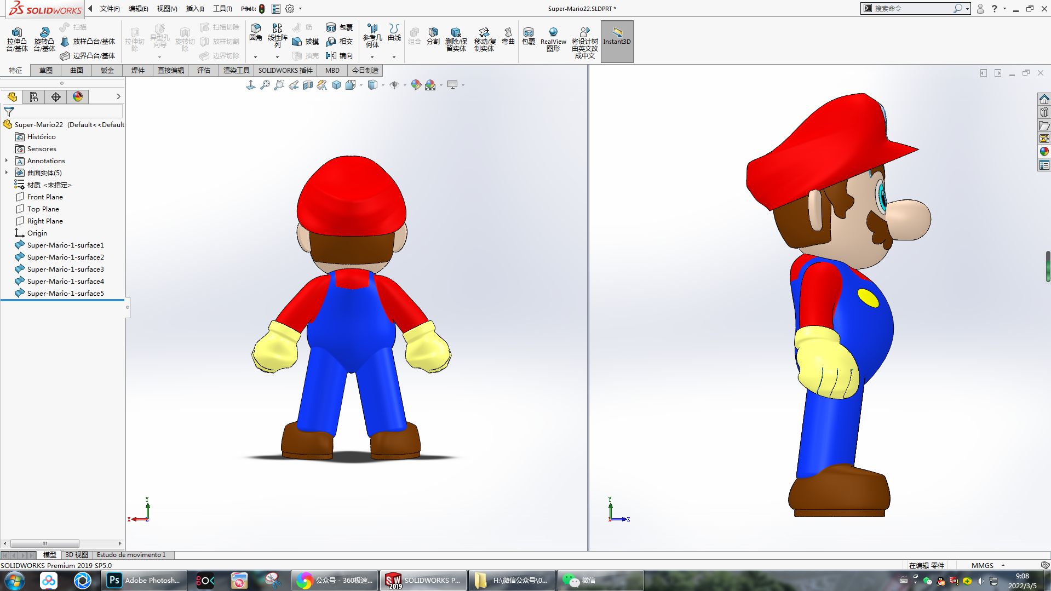Open the Curves (曲线) dropdown arrow
Image resolution: width=1051 pixels, height=591 pixels.
coord(394,57)
